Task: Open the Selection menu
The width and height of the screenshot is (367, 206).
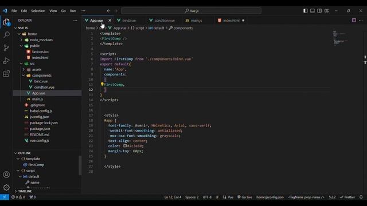Action: coord(38,11)
